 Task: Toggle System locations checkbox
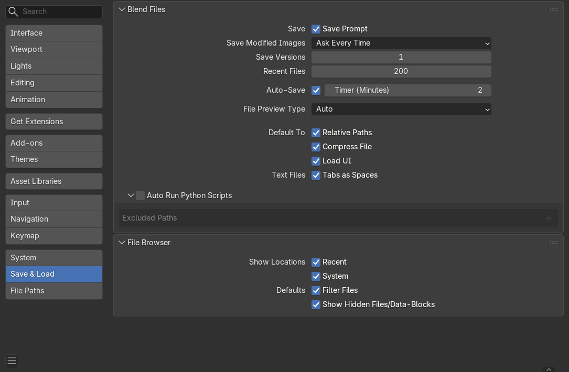pyautogui.click(x=316, y=276)
